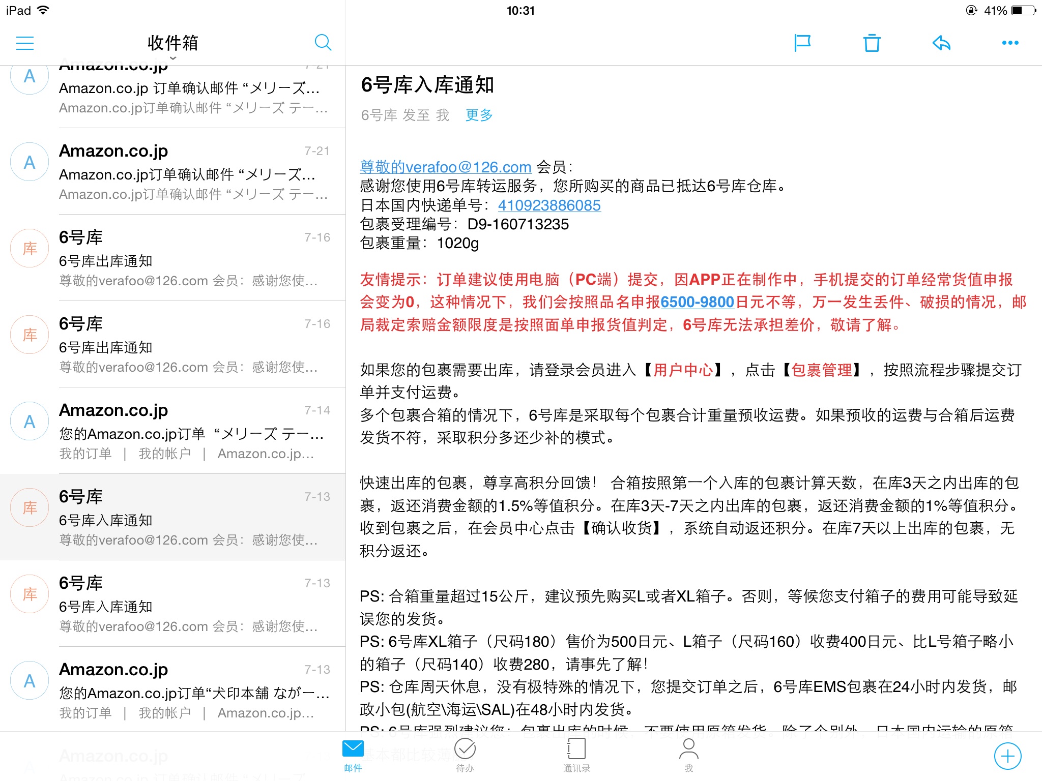
Task: Open the 通讯录 contacts tab
Action: point(576,756)
